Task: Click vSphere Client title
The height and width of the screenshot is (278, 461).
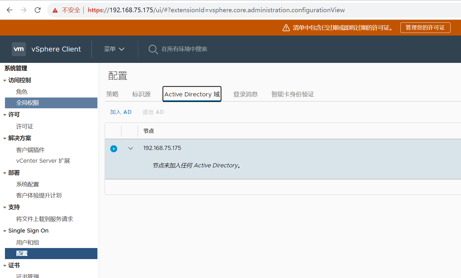Action: point(56,49)
